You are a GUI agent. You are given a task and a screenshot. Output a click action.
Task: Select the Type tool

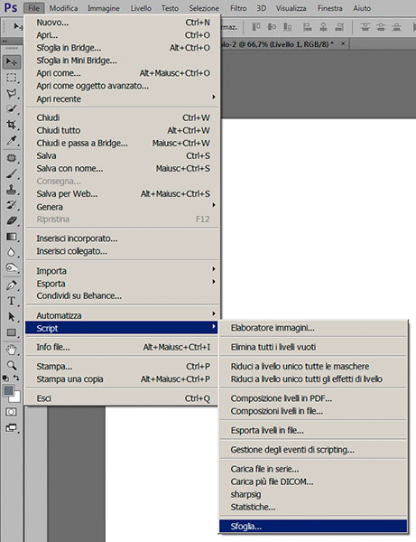12,301
